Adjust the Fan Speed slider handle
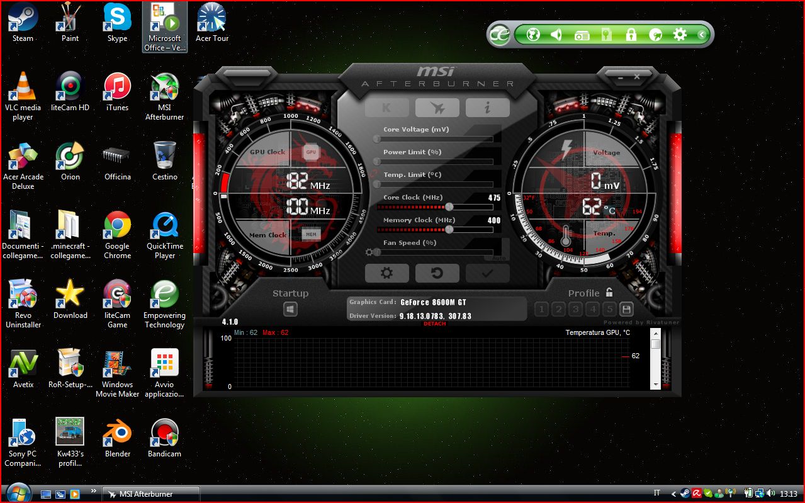The image size is (805, 503). pyautogui.click(x=377, y=252)
